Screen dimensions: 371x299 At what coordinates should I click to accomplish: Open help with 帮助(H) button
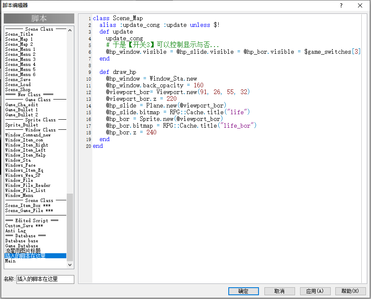pos(350,291)
